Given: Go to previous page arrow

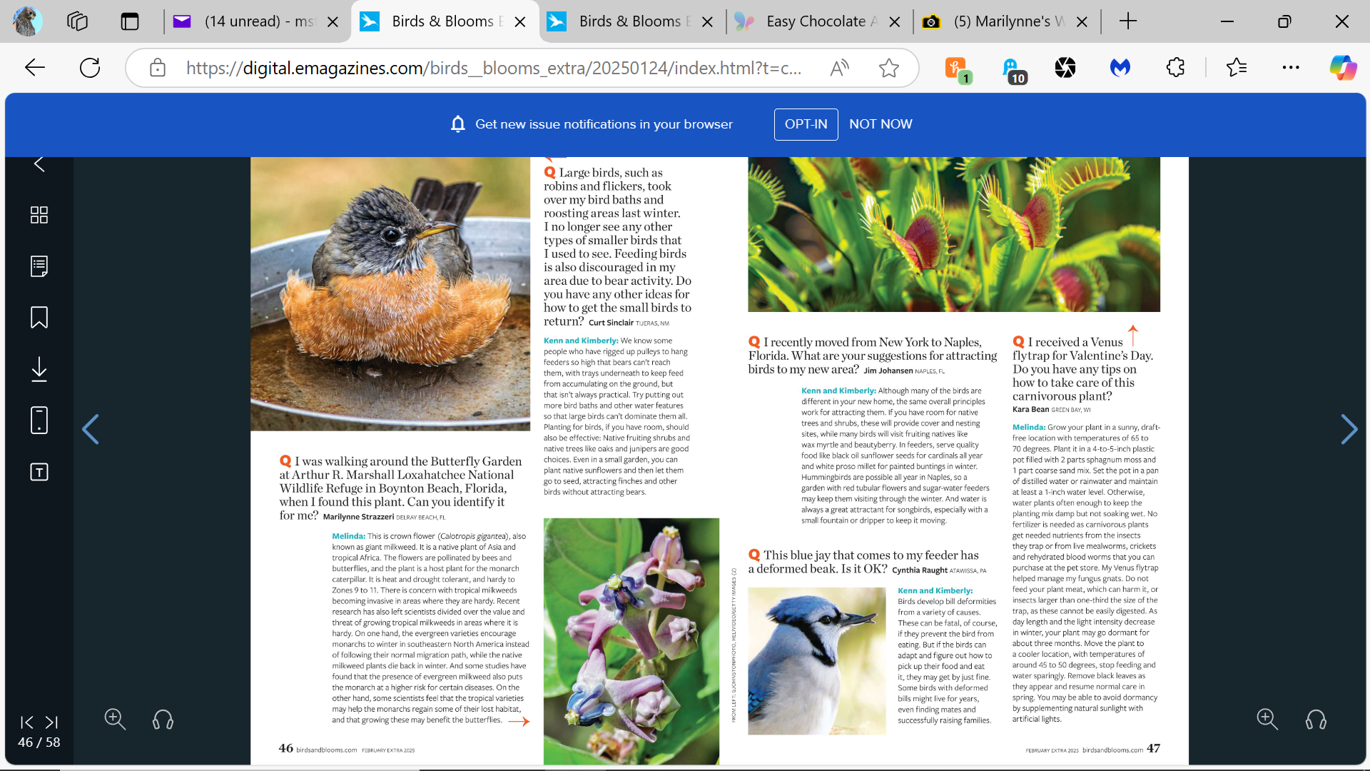Looking at the screenshot, I should [x=91, y=430].
